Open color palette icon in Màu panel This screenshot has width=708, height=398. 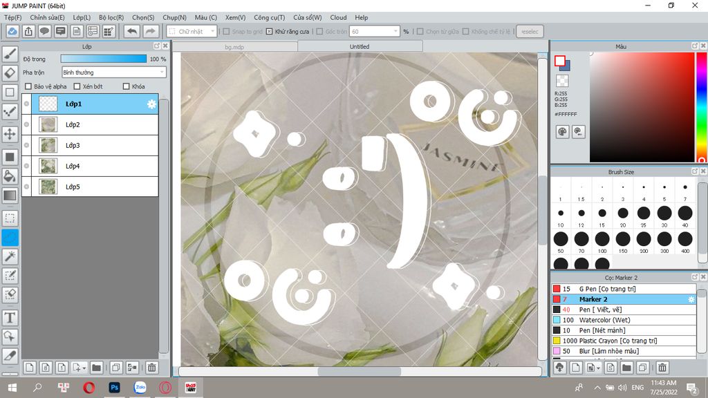[562, 132]
